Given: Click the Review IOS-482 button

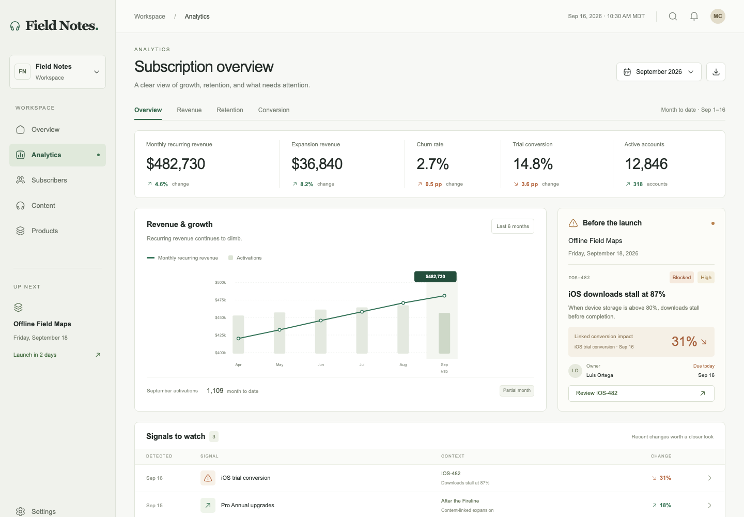Looking at the screenshot, I should point(641,393).
